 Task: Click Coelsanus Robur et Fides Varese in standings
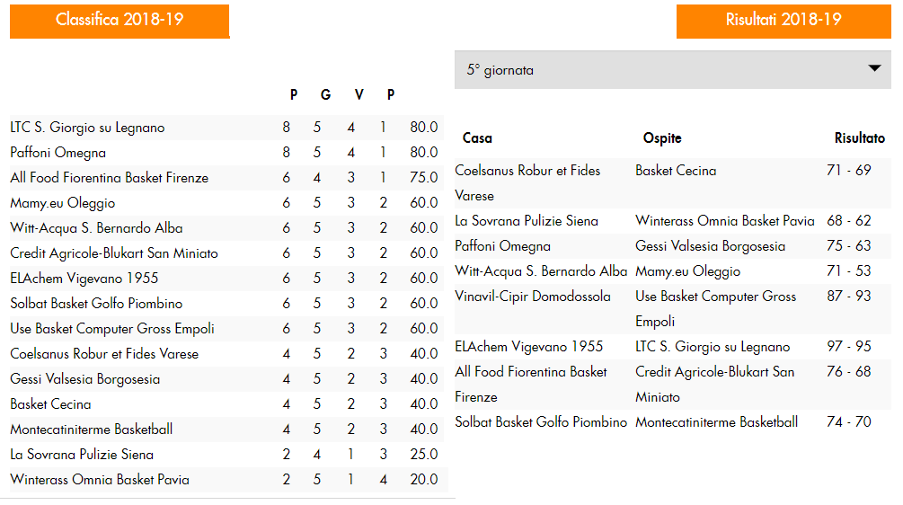tap(104, 354)
